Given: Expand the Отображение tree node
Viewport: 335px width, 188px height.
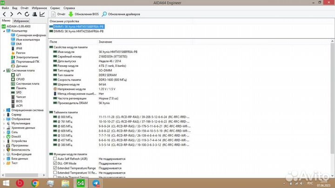Looking at the screenshot, I should pyautogui.click(x=4, y=119).
